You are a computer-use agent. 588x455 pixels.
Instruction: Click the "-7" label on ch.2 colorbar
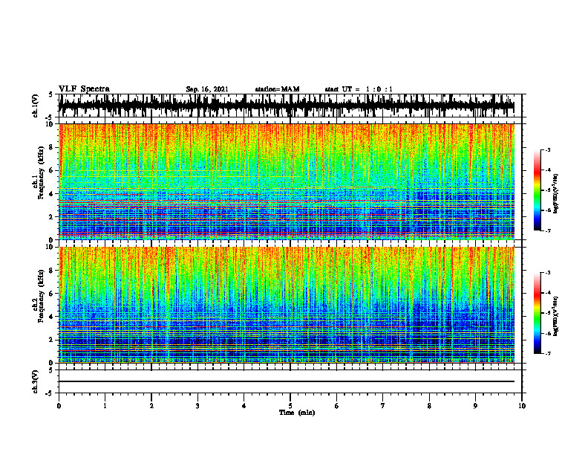(548, 353)
